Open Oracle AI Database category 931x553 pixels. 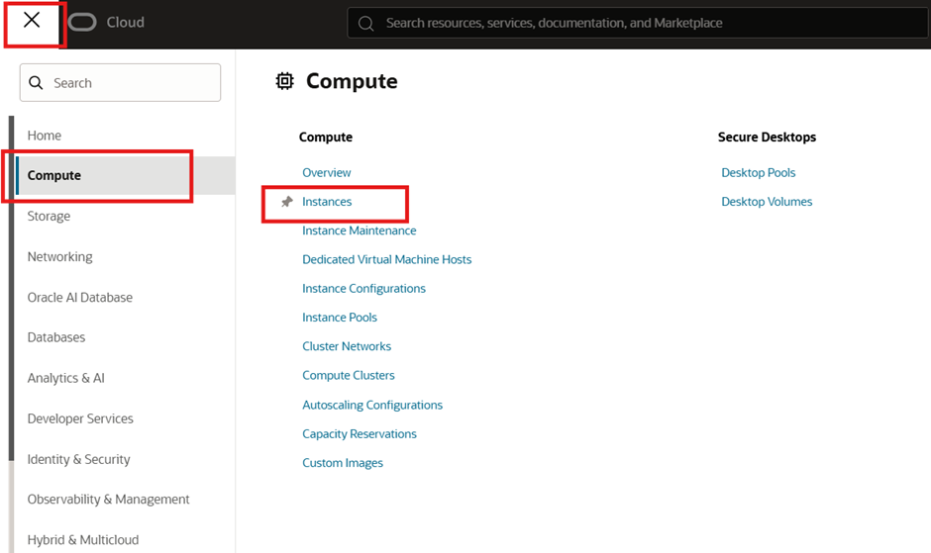tap(80, 297)
